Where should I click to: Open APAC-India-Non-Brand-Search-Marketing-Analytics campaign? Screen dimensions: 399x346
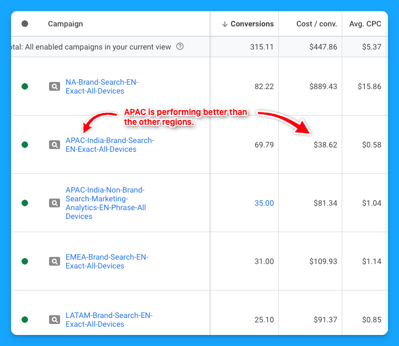pyautogui.click(x=106, y=203)
